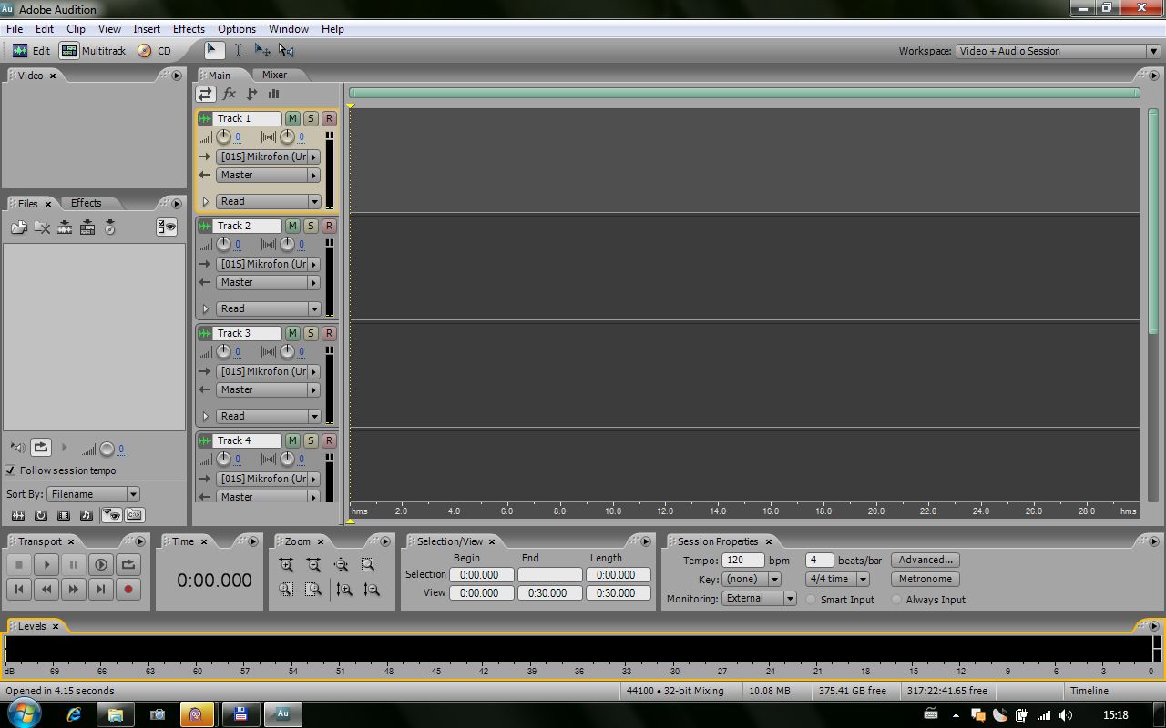Image resolution: width=1166 pixels, height=728 pixels.
Task: Select the Time Selection I-beam tool
Action: (238, 51)
